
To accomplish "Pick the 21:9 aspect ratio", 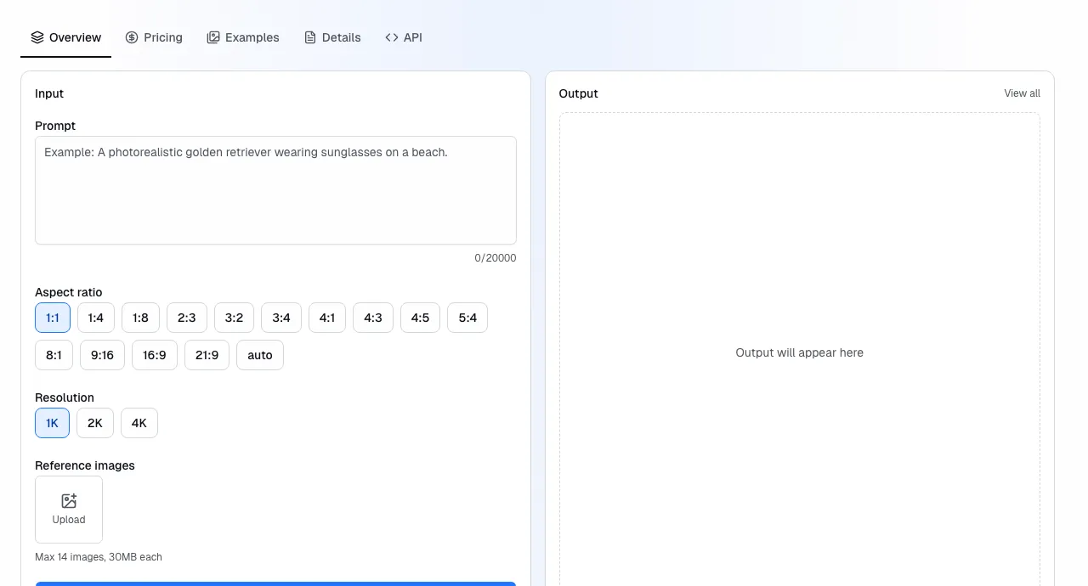I will pyautogui.click(x=207, y=355).
